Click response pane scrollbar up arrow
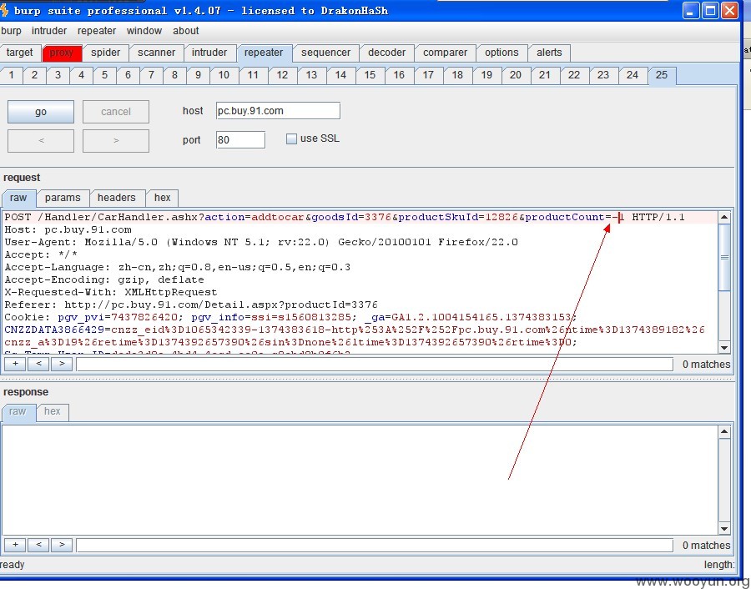751x589 pixels. pos(724,431)
